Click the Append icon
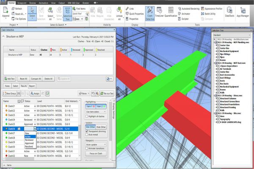Image resolution: width=254 pixels, height=169 pixels. coord(6,13)
